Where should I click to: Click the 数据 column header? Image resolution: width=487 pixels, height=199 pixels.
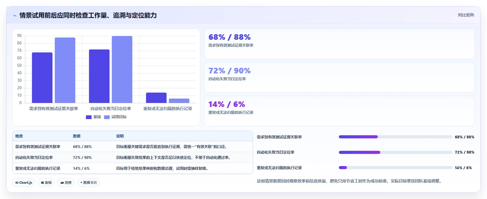coord(77,136)
